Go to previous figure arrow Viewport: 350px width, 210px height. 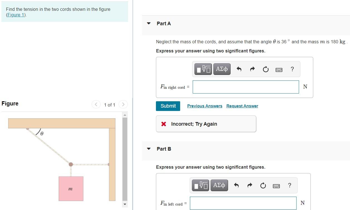coord(96,105)
